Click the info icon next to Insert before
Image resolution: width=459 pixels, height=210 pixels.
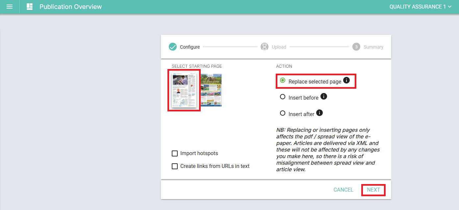pyautogui.click(x=324, y=96)
